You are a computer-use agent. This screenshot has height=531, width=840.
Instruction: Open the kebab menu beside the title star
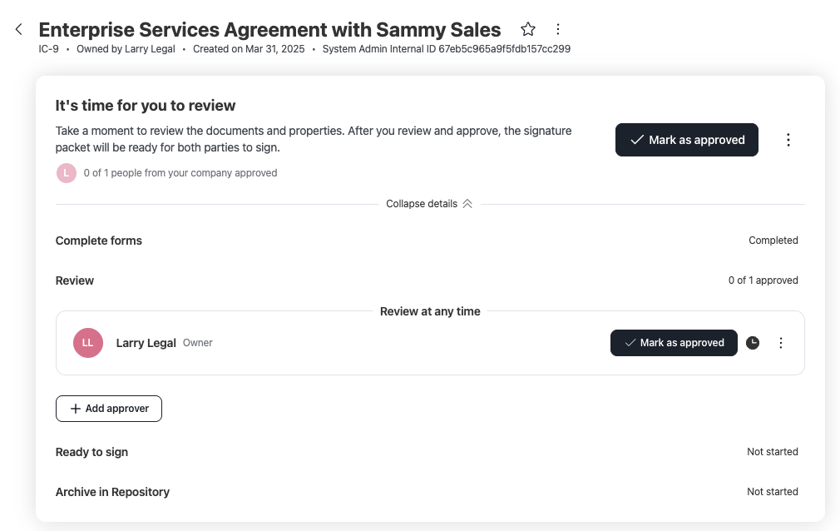[558, 29]
